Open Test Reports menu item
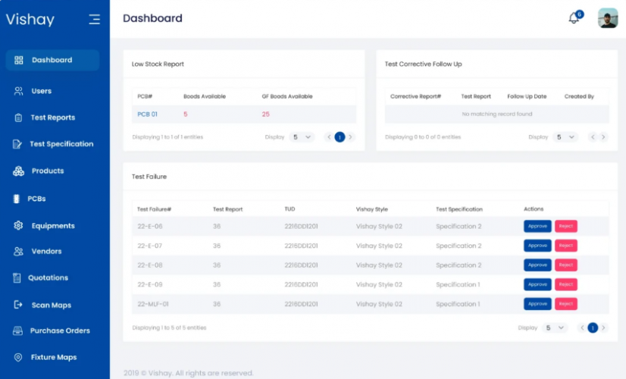Screen dimensions: 626x379 point(52,117)
